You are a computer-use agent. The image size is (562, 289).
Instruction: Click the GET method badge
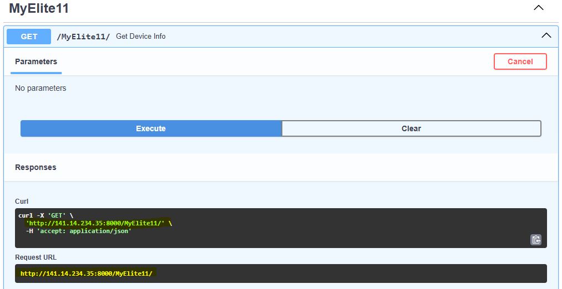29,37
